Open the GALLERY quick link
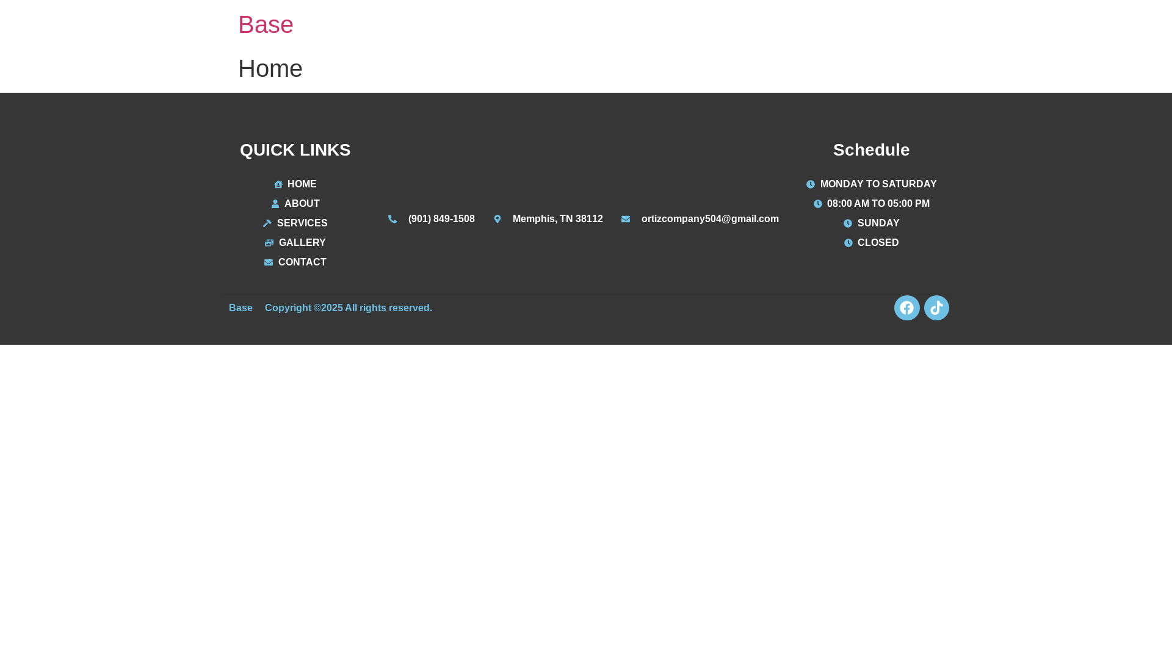Image resolution: width=1172 pixels, height=659 pixels. [302, 243]
